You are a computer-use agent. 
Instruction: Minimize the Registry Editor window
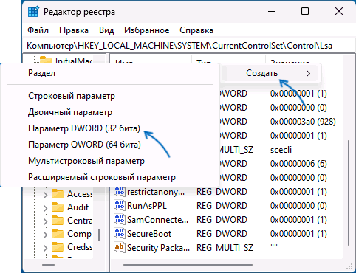272,11
